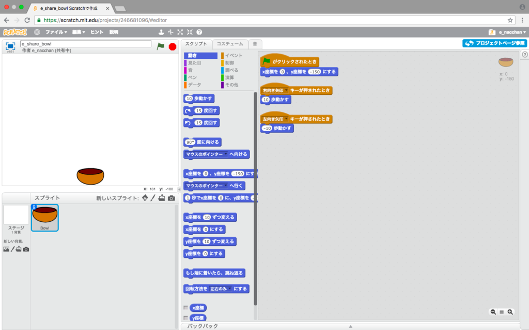Reset scripts area zoom to default
This screenshot has width=529, height=330.
coord(502,312)
